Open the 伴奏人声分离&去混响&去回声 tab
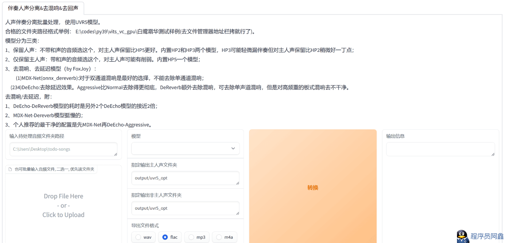This screenshot has height=243, width=505. click(43, 8)
